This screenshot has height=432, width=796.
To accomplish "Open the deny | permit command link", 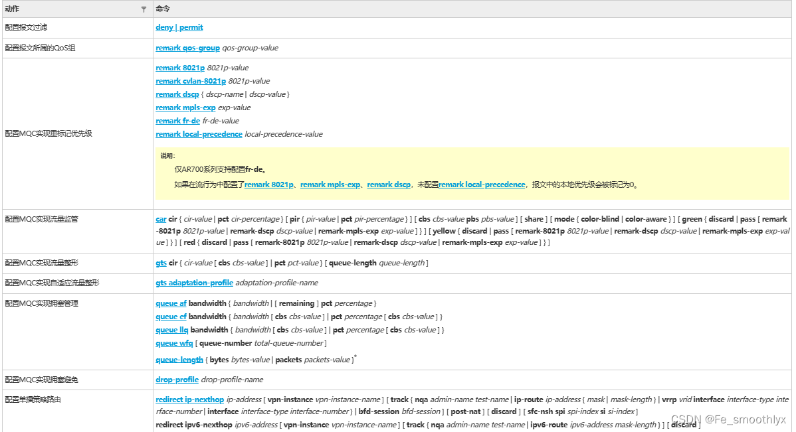I will 179,27.
